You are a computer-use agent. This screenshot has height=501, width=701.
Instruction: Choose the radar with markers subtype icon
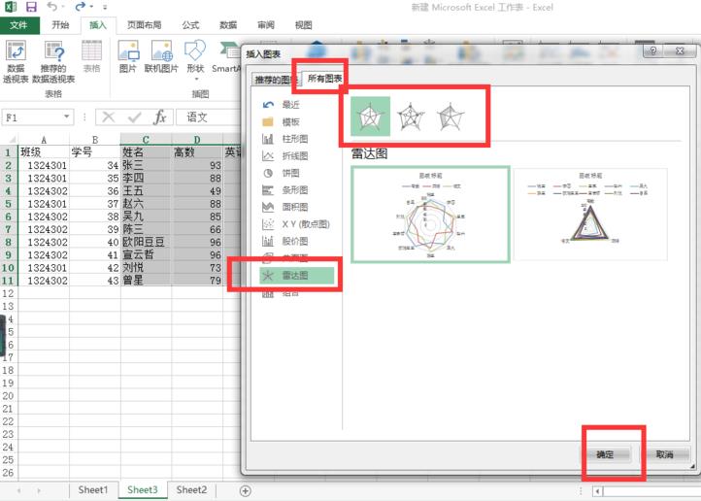(411, 117)
